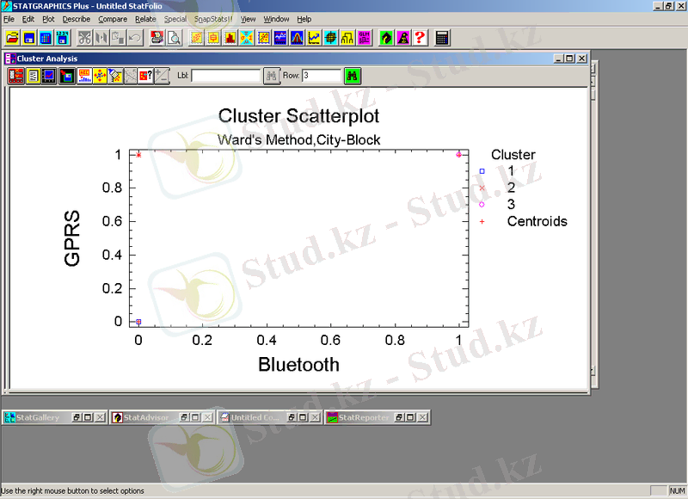Image resolution: width=688 pixels, height=499 pixels.
Task: Click the GPRS axis label
Action: [72, 238]
